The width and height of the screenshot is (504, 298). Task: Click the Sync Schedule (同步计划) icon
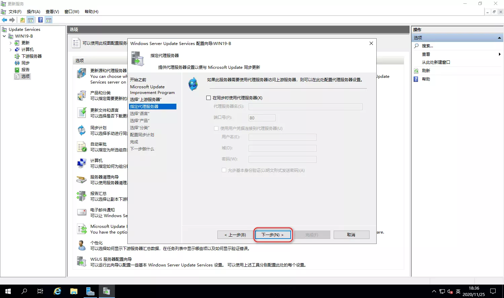point(82,130)
